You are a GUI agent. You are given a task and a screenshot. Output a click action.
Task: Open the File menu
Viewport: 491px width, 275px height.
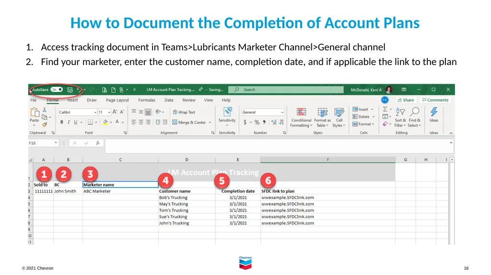(x=34, y=100)
